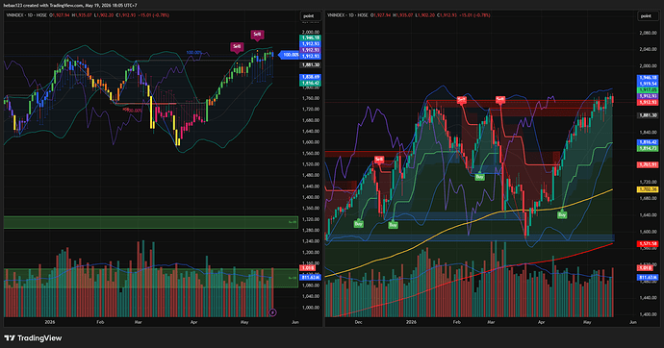Open the 'point' unit selector on right chart
The width and height of the screenshot is (664, 348).
click(647, 15)
